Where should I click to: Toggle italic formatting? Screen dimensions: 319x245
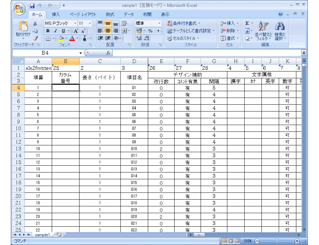pos(55,31)
